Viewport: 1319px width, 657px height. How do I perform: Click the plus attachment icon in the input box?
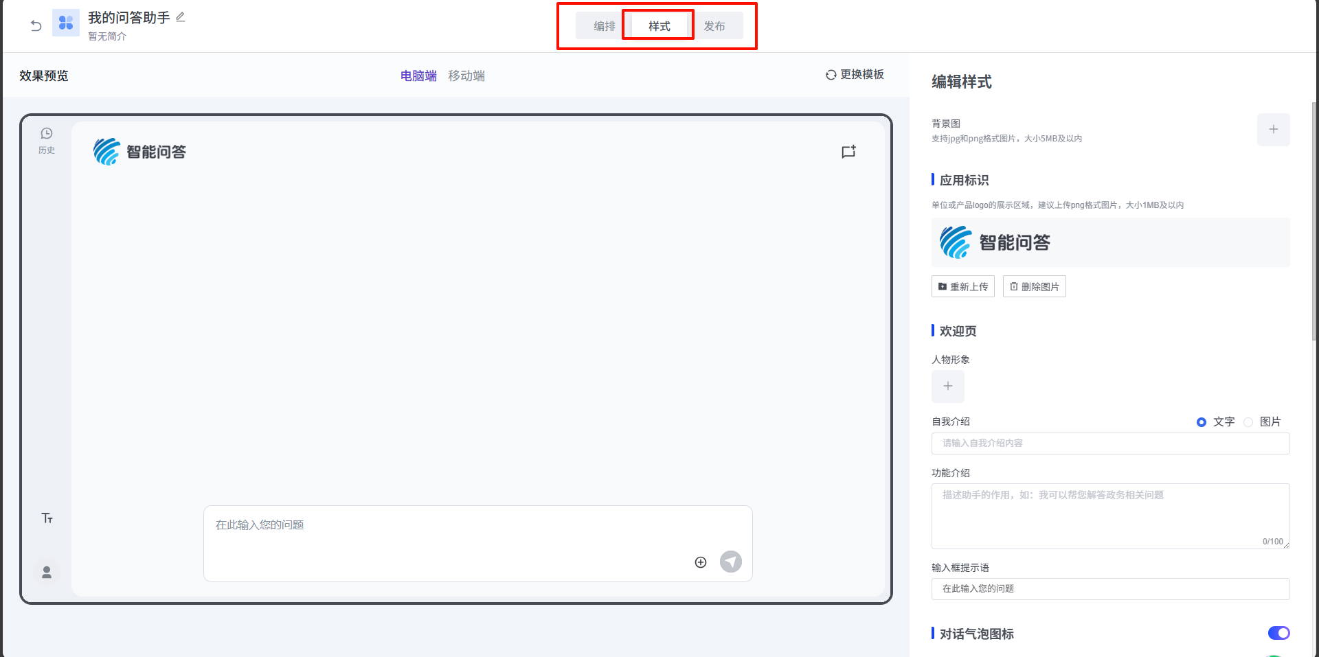tap(701, 562)
